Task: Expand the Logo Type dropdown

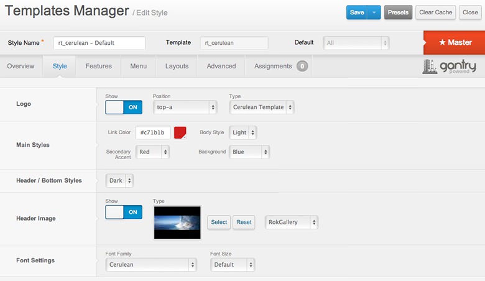Action: click(261, 107)
